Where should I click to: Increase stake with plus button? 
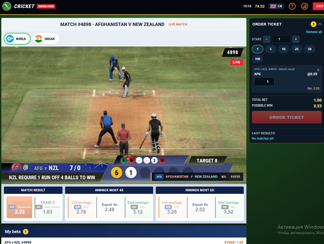296,39
